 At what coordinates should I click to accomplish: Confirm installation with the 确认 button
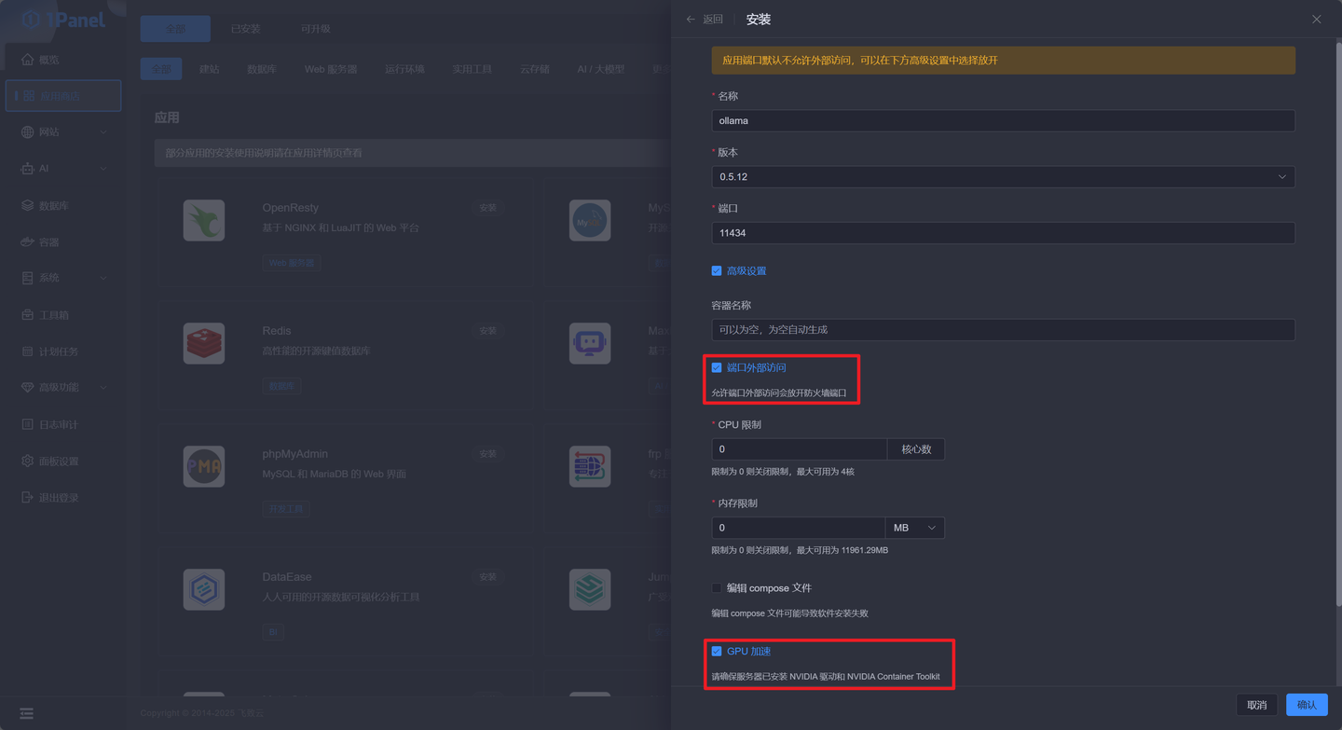coord(1306,705)
